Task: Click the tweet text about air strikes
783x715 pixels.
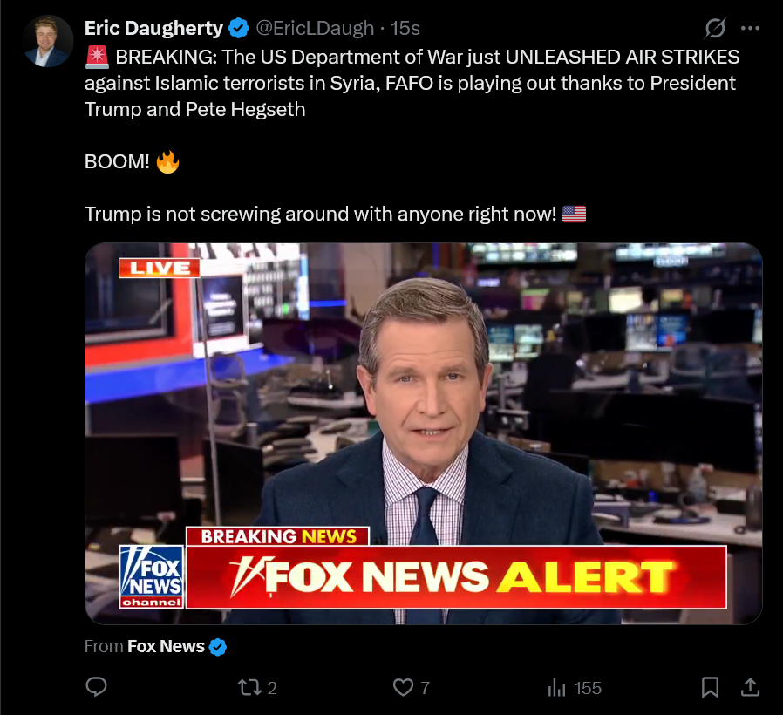Action: pyautogui.click(x=412, y=83)
